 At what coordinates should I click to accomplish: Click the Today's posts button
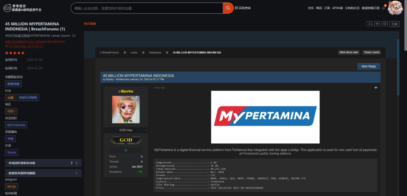(372, 52)
